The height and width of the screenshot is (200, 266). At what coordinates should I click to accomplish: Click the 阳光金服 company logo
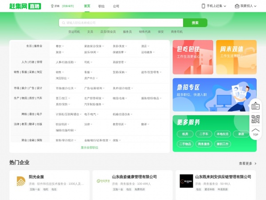[x=21, y=181]
